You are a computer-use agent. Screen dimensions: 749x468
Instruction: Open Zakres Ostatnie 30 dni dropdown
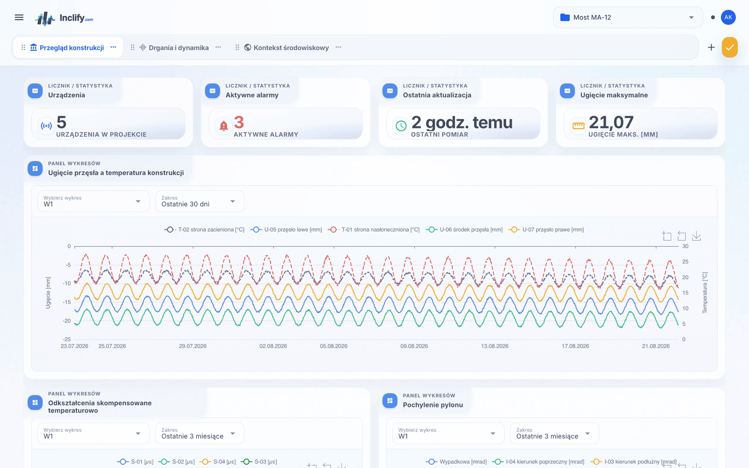(200, 201)
